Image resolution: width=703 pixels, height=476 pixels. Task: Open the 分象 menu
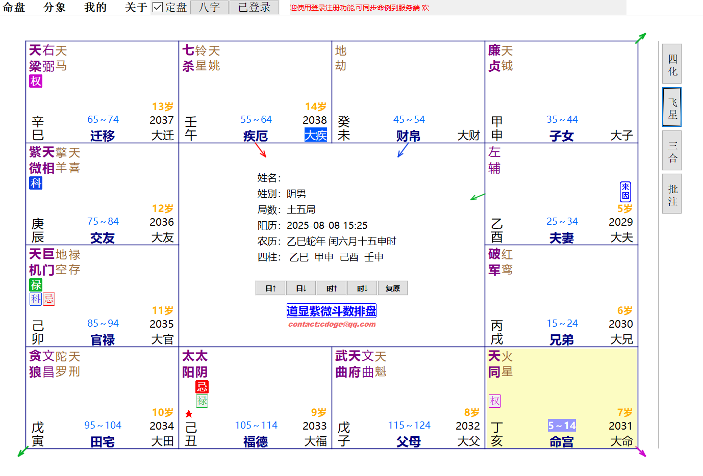[x=55, y=7]
